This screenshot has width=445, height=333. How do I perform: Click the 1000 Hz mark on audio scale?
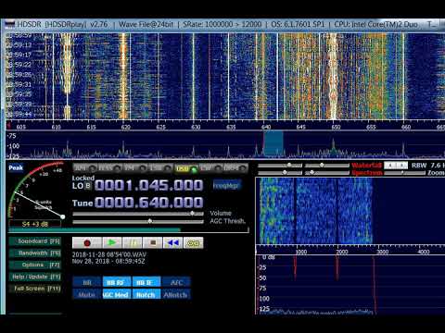coord(301,252)
